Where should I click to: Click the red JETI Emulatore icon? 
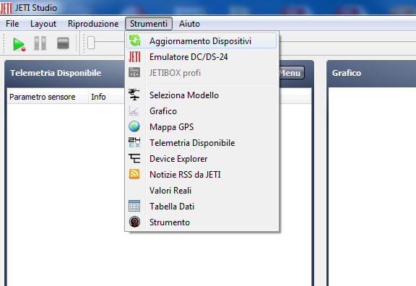click(134, 57)
